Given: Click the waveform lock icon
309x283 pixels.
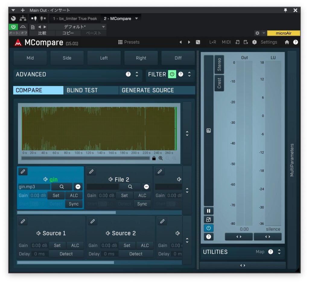Looking at the screenshot, I should click(154, 158).
